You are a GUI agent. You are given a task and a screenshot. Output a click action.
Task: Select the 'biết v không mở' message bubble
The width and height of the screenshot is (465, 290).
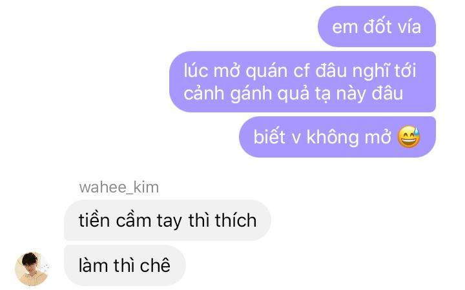pos(338,137)
